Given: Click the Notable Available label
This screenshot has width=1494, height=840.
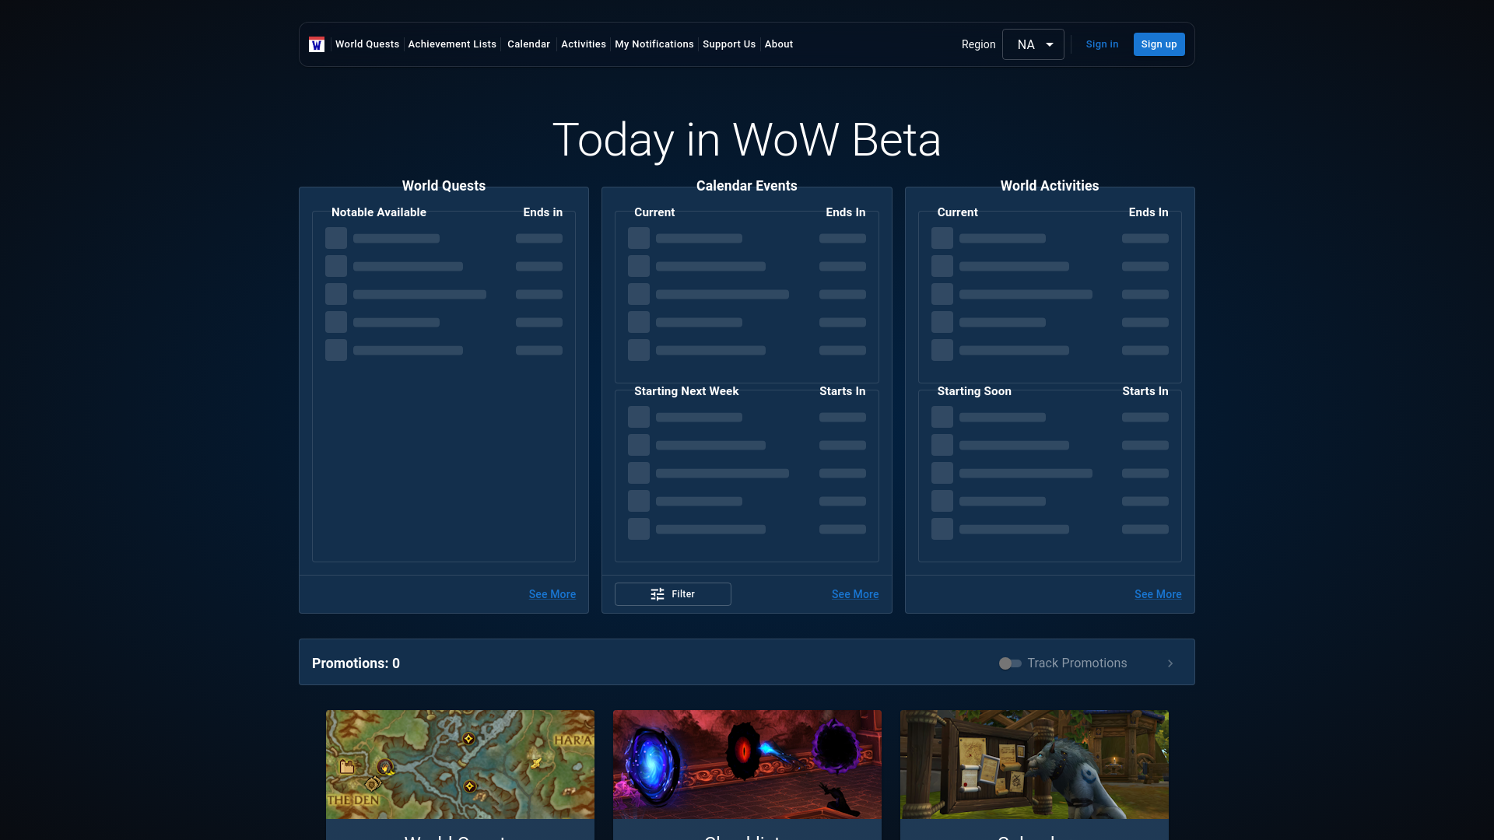Looking at the screenshot, I should pos(379,212).
